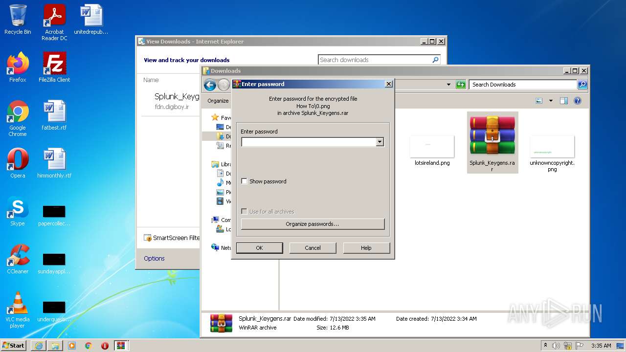The width and height of the screenshot is (626, 352).
Task: Expand the password history dropdown
Action: click(x=380, y=142)
